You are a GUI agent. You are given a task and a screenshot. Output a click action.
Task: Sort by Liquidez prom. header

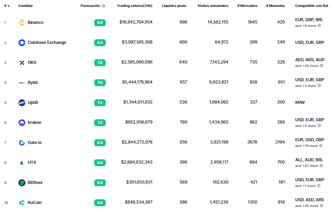click(175, 6)
